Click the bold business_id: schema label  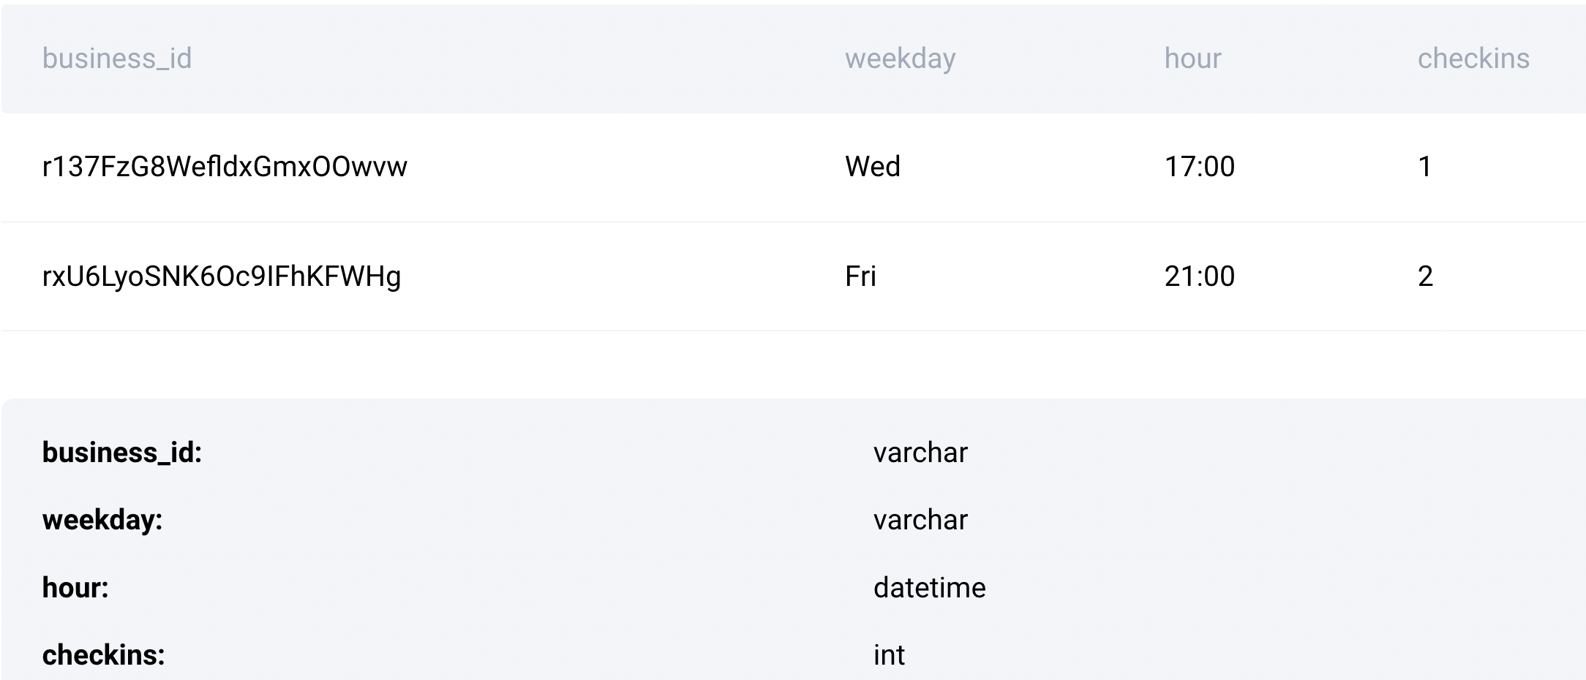122,453
